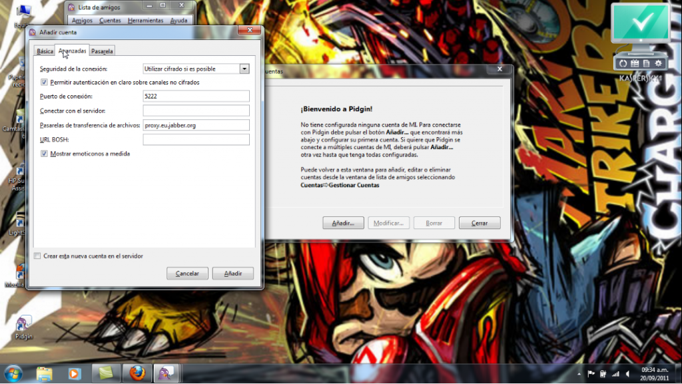Show hidden tray icons arrow
This screenshot has height=384, width=682.
579,374
